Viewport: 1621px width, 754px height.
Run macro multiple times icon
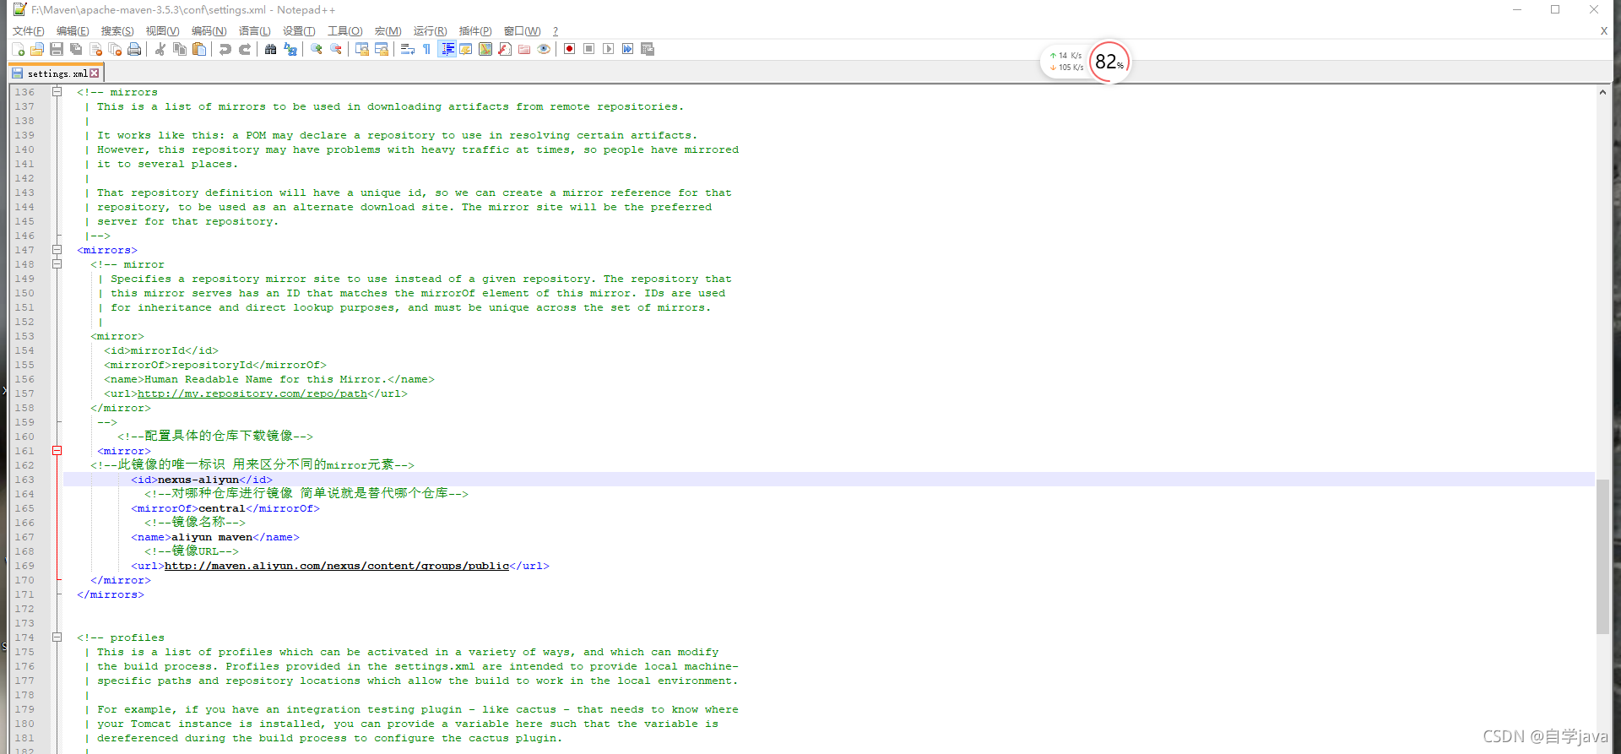tap(628, 49)
